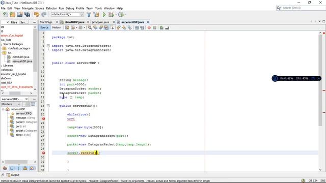Image resolution: width=326 pixels, height=183 pixels.
Task: Click the error marker on line 29
Action: coord(43,153)
